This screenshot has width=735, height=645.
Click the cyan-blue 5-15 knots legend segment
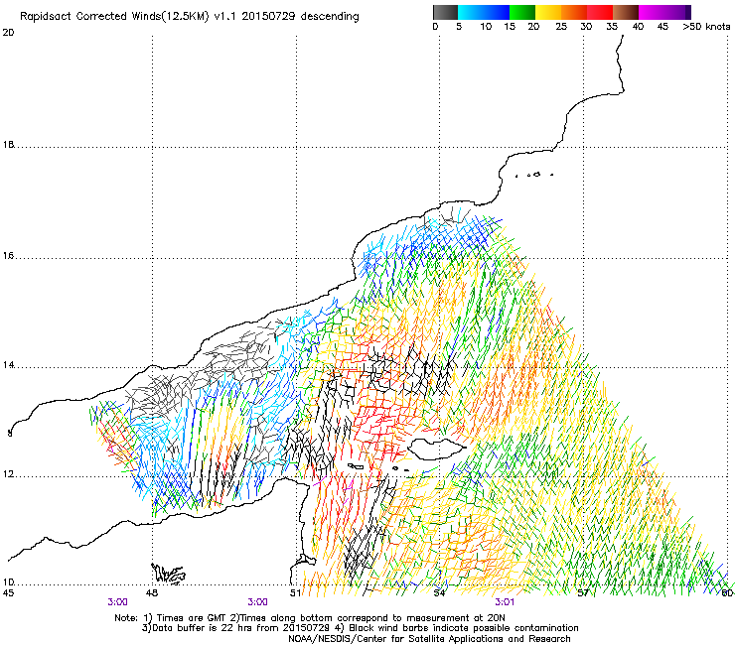coord(484,12)
